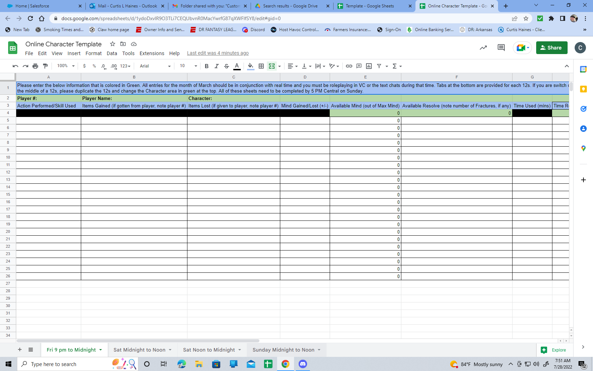
Task: Click the Undo icon in toolbar
Action: pos(15,66)
